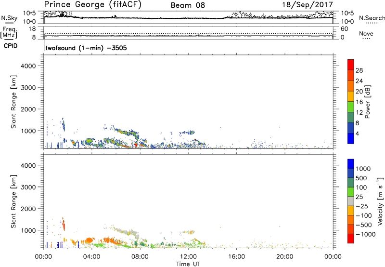Click the 'Freq. [MHz]' axis label
The width and height of the screenshot is (385, 267).
pyautogui.click(x=9, y=32)
